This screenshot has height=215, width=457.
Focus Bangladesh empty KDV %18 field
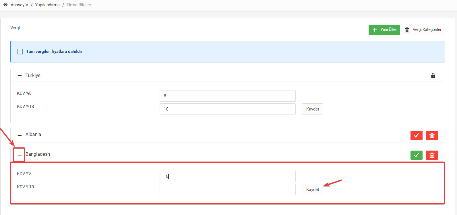[227, 190]
